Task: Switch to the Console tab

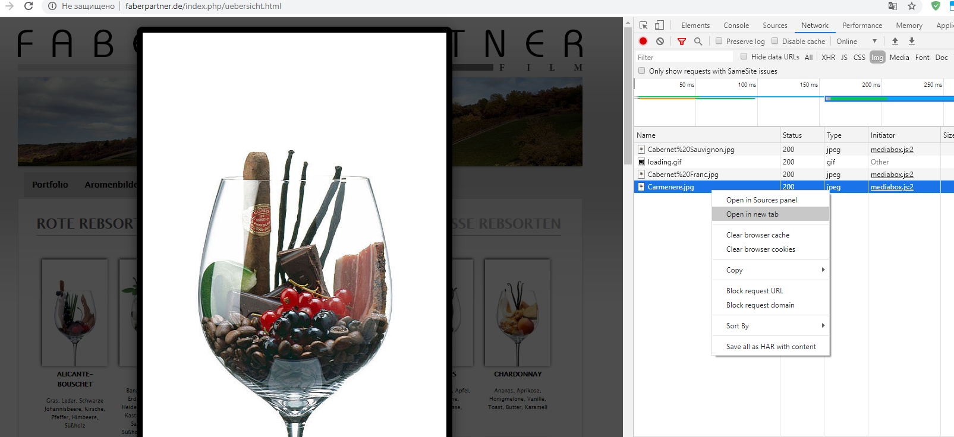Action: pos(736,26)
